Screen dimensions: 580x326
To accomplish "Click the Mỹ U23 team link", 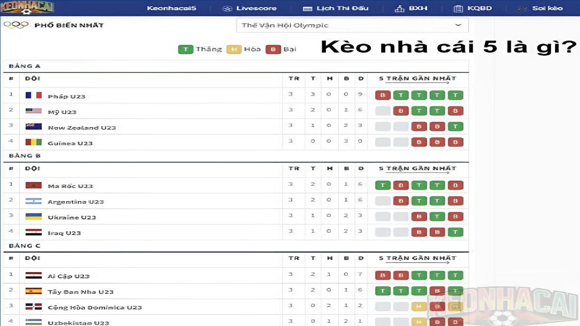I will [62, 112].
